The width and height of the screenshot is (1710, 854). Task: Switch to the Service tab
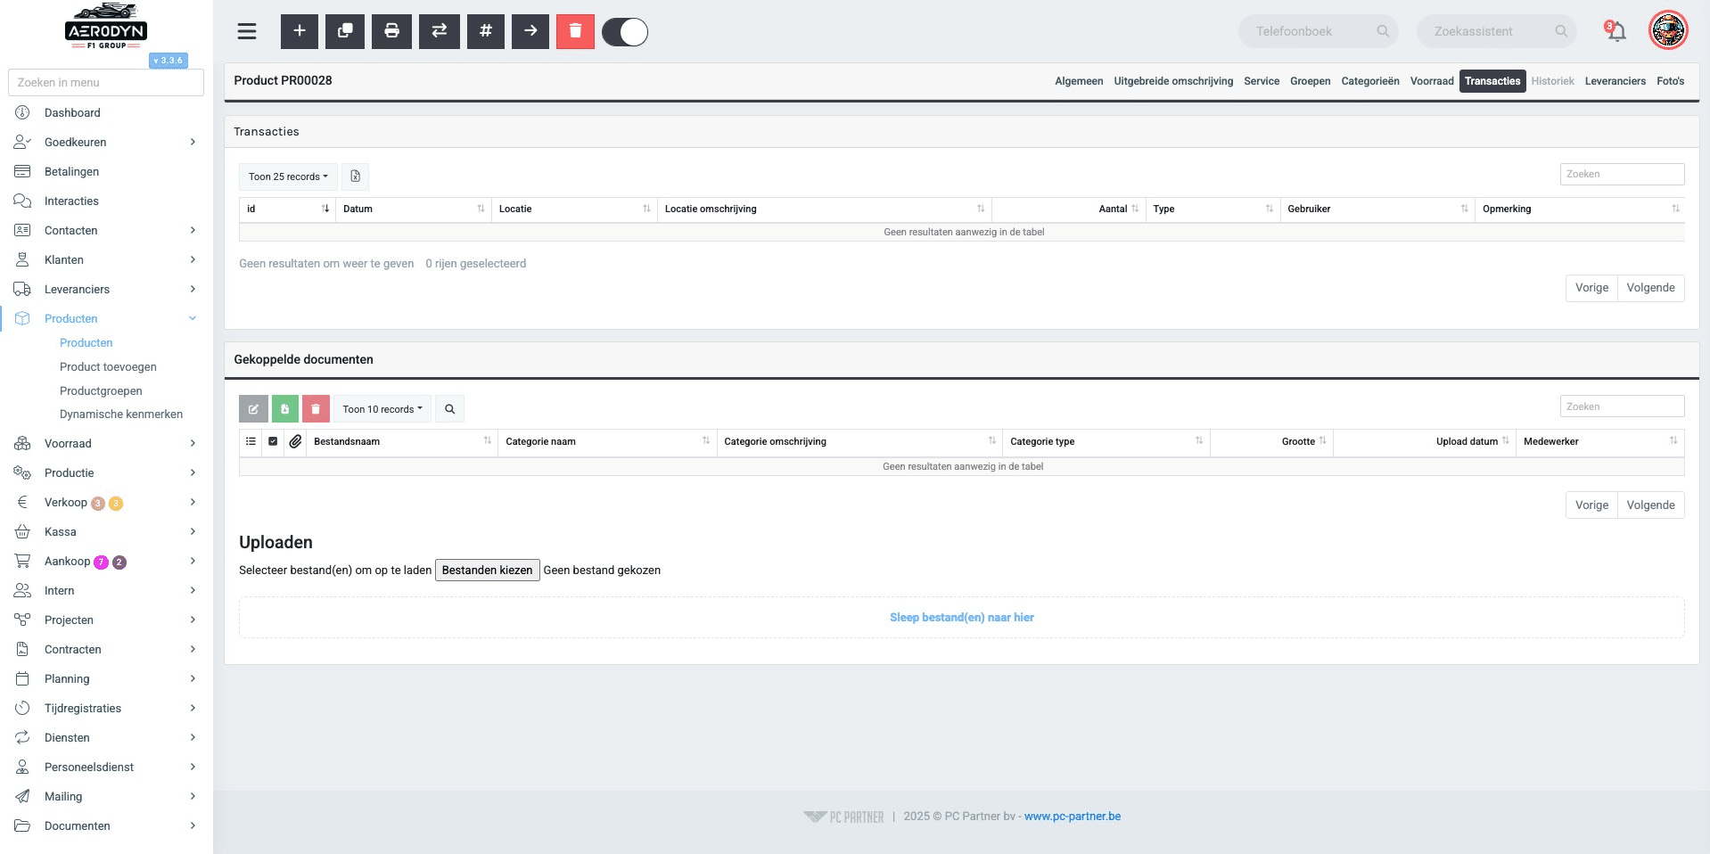1262,81
